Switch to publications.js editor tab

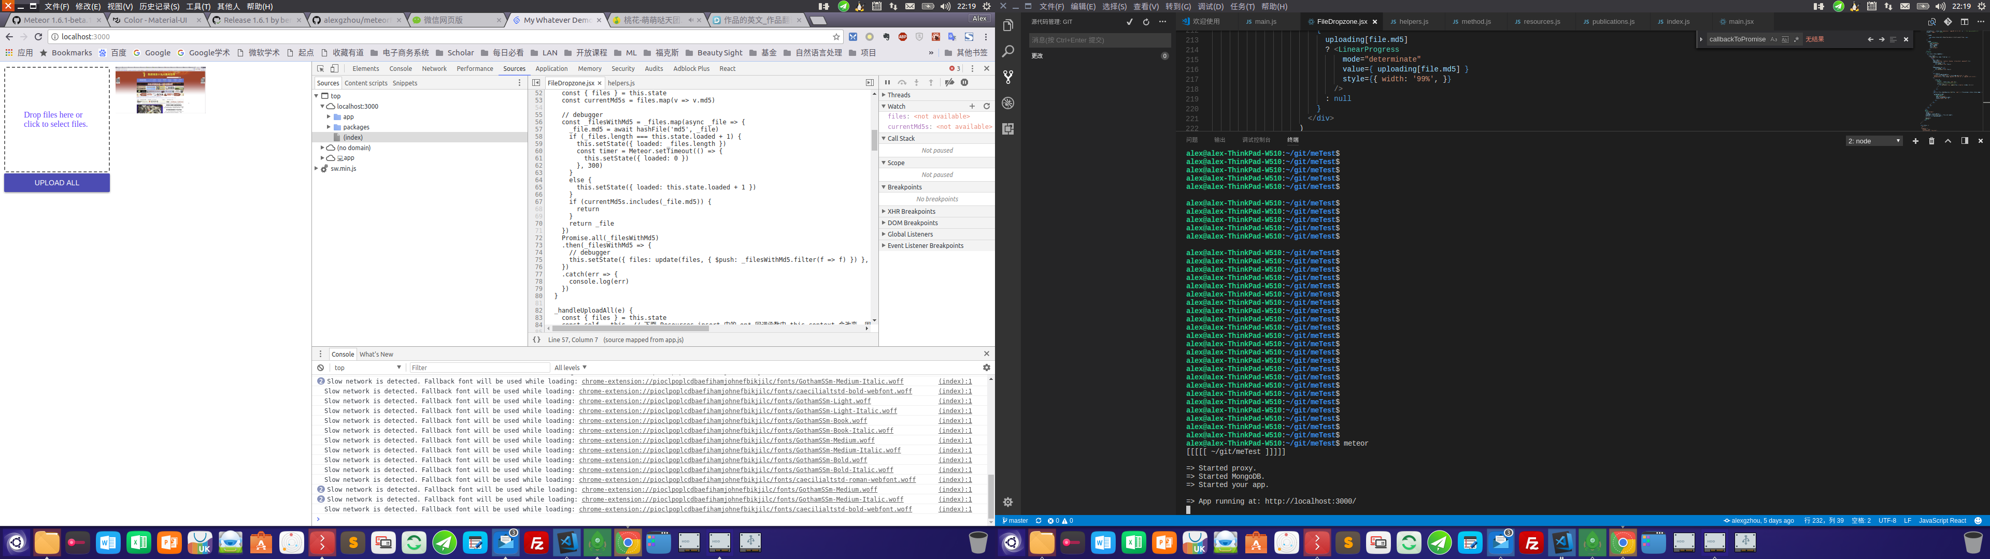coord(1612,22)
